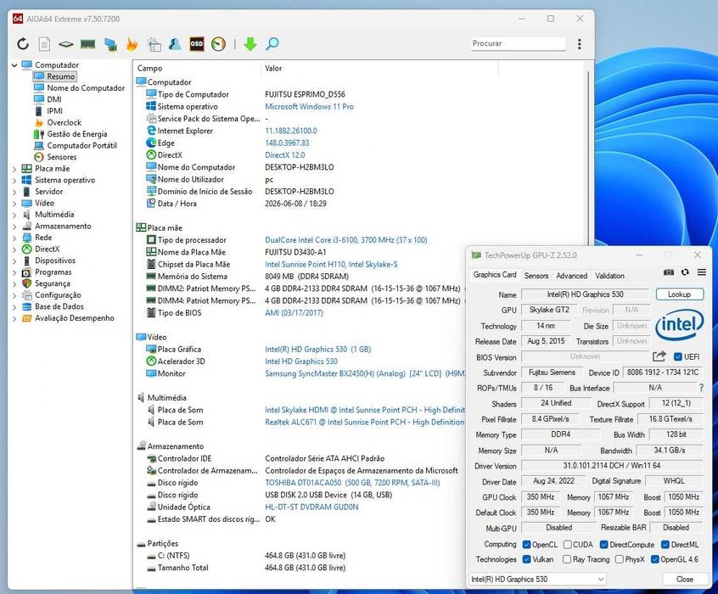The height and width of the screenshot is (594, 718).
Task: Click the audit calendar toolbar icon
Action: [154, 44]
